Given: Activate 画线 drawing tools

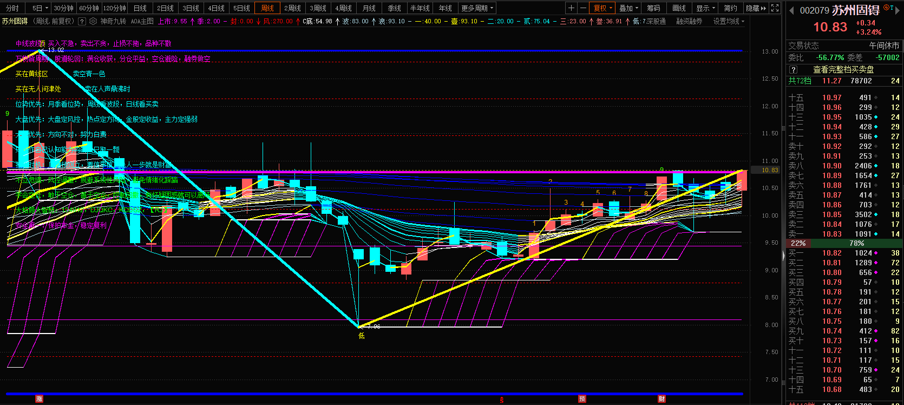Looking at the screenshot, I should click(x=679, y=8).
